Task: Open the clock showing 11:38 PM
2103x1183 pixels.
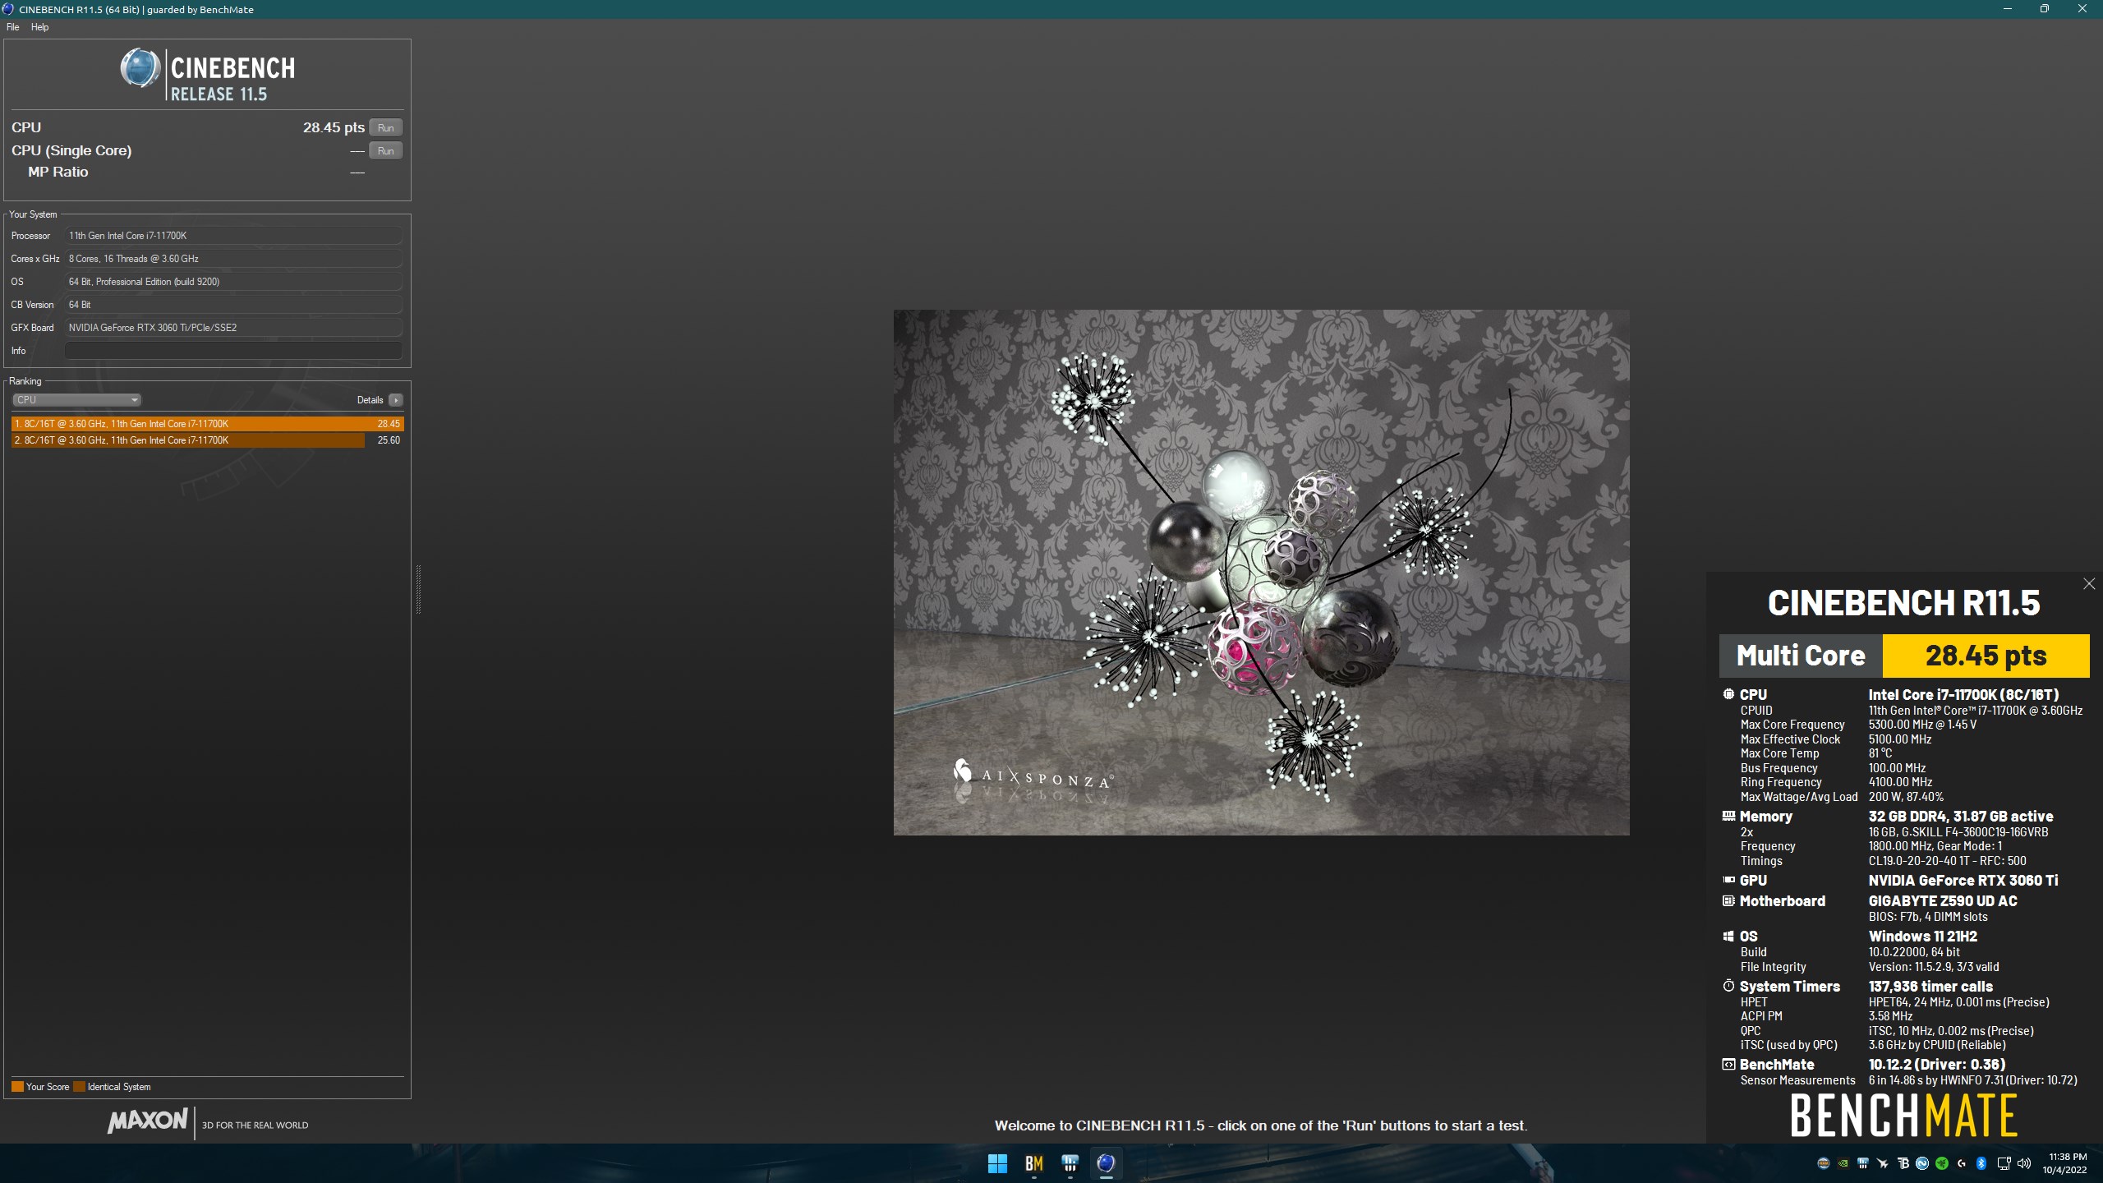Action: tap(2065, 1163)
